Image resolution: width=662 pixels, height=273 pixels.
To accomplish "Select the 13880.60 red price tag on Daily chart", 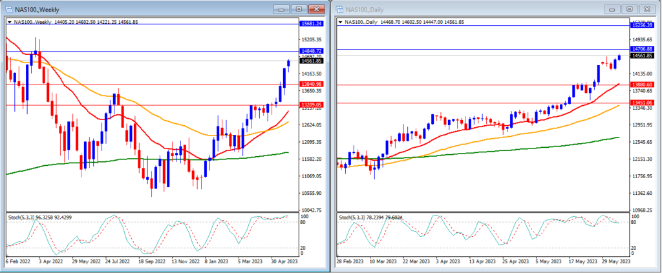I will coord(642,85).
